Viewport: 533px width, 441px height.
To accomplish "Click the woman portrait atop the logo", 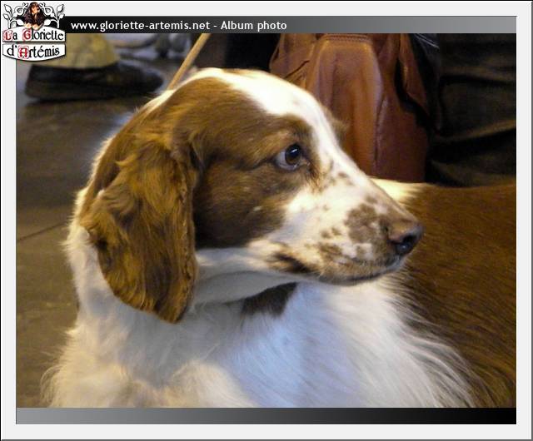I will click(34, 14).
